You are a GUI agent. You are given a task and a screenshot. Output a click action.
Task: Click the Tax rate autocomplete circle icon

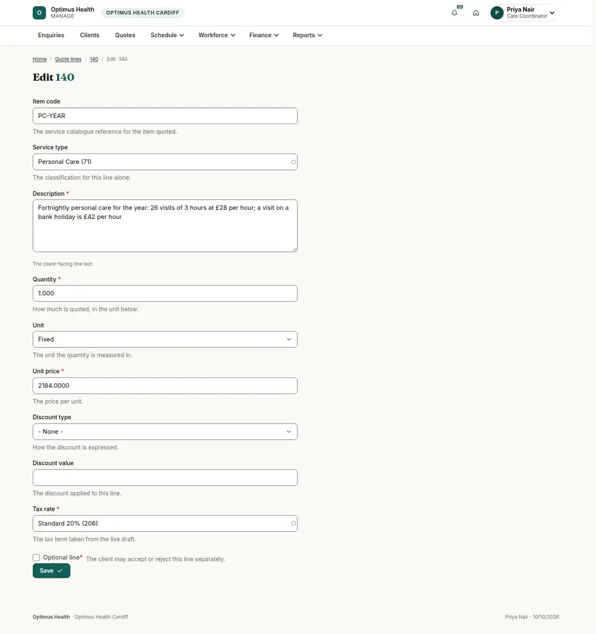click(x=294, y=523)
